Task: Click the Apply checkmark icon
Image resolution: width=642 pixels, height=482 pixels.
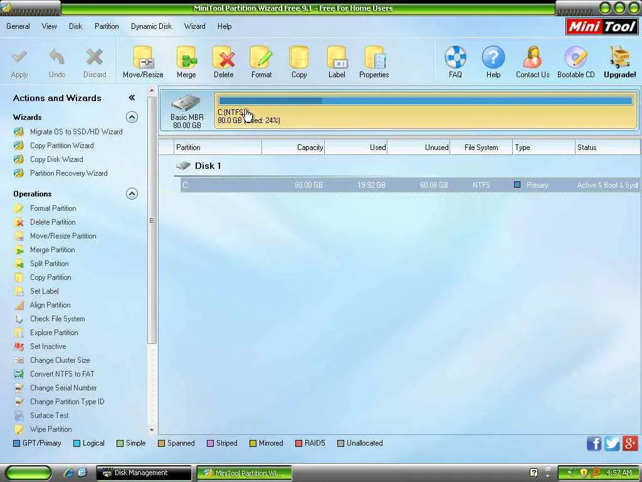Action: [x=19, y=56]
